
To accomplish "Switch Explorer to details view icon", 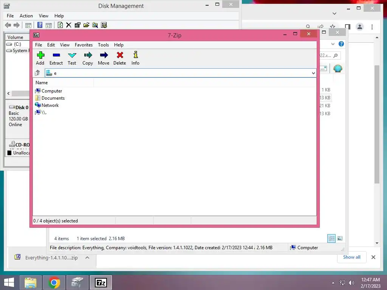I will (x=331, y=238).
